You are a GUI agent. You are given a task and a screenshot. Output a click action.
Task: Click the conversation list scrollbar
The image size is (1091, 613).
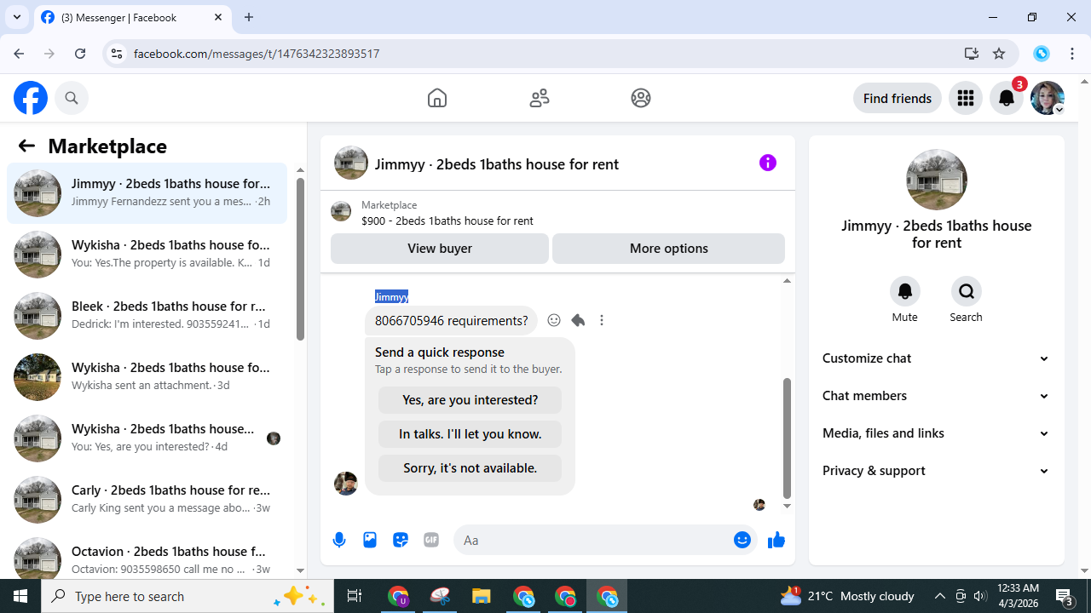click(x=300, y=260)
